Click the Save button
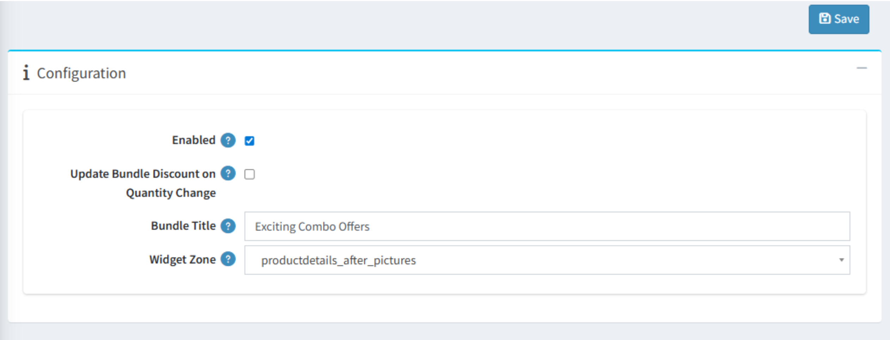This screenshot has height=340, width=890. point(838,19)
